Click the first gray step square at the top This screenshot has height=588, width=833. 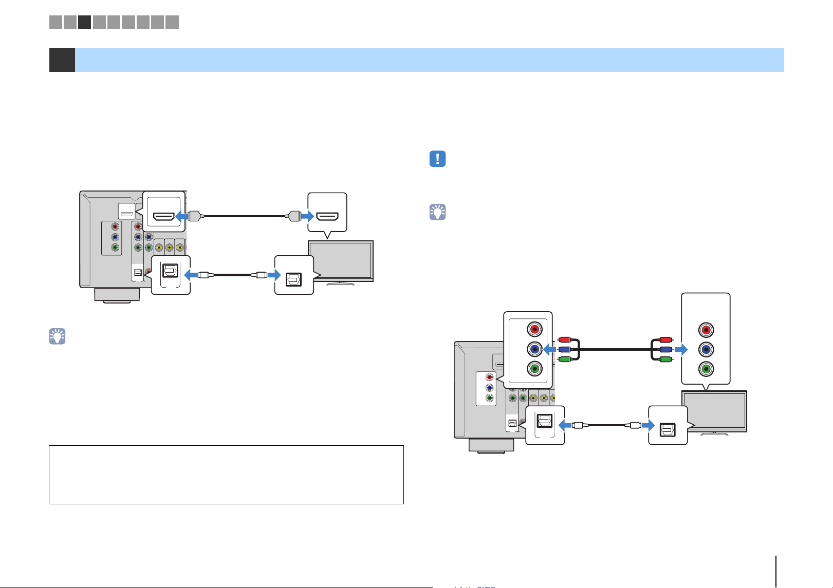55,22
